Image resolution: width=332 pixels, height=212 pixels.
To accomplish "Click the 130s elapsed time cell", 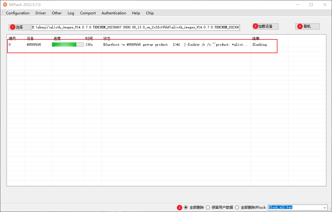I will pos(89,44).
